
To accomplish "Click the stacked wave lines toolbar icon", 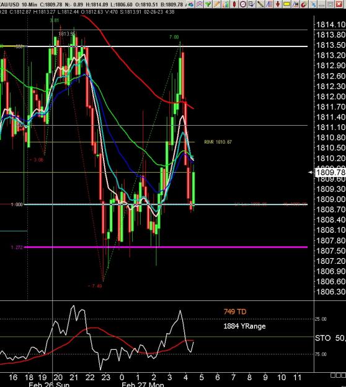I will (200, 4).
